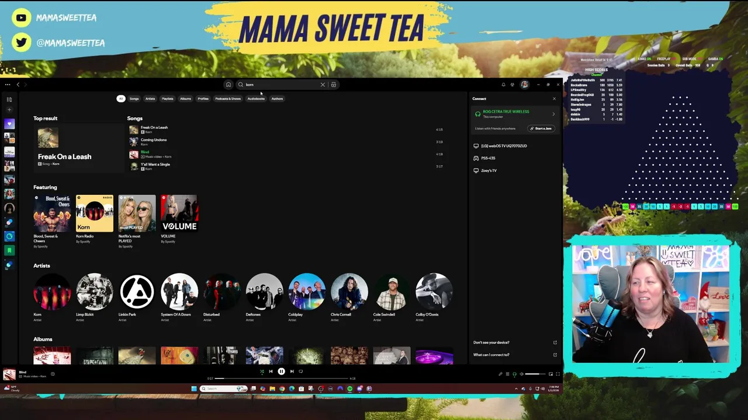This screenshot has width=748, height=420.
Task: Filter search results by Albums
Action: tap(185, 99)
